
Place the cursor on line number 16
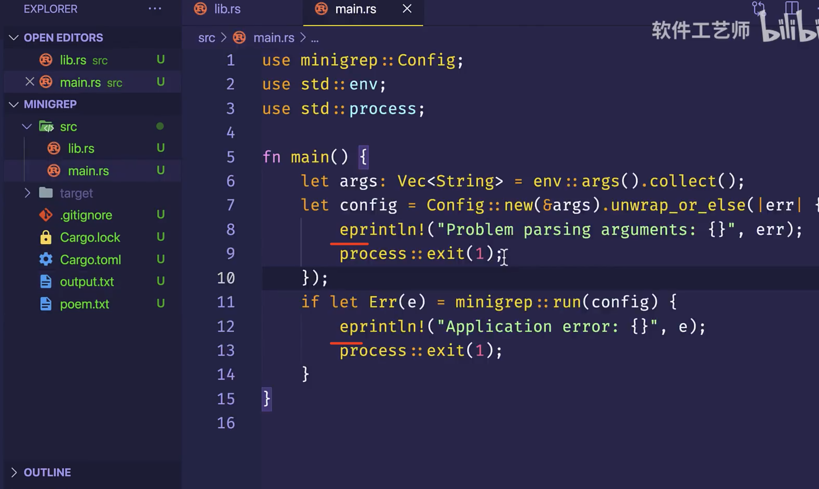click(226, 423)
